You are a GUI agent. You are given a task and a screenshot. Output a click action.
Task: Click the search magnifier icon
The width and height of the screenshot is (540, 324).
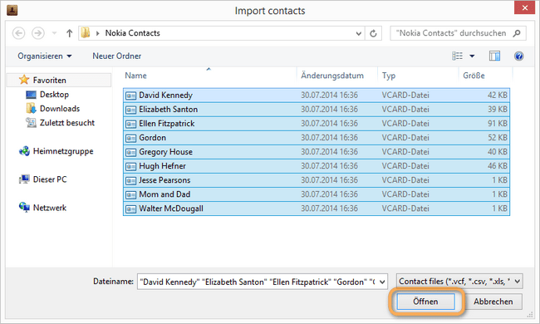tap(517, 33)
